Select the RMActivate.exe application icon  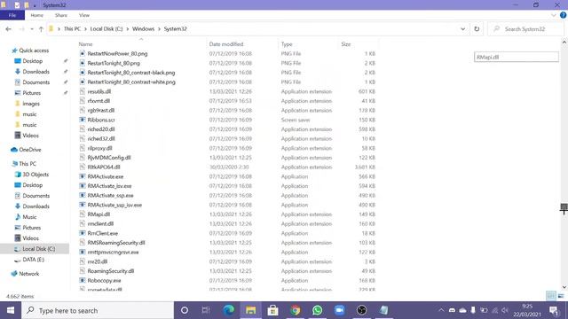click(83, 176)
